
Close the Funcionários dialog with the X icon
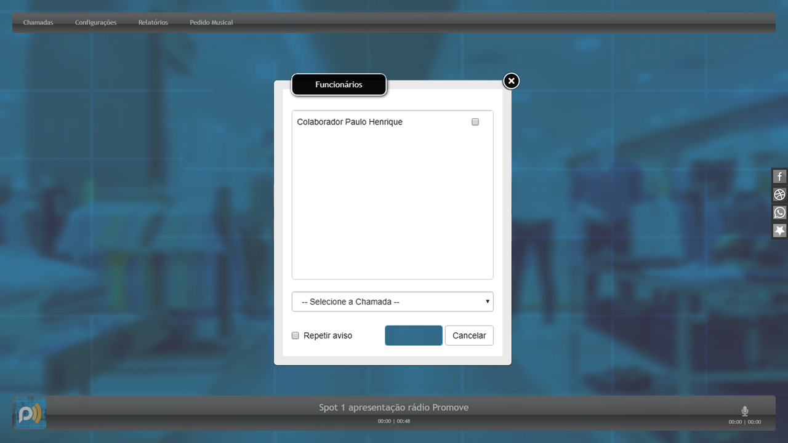(511, 81)
